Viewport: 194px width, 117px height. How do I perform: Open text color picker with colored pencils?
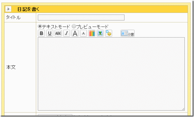click(92, 33)
